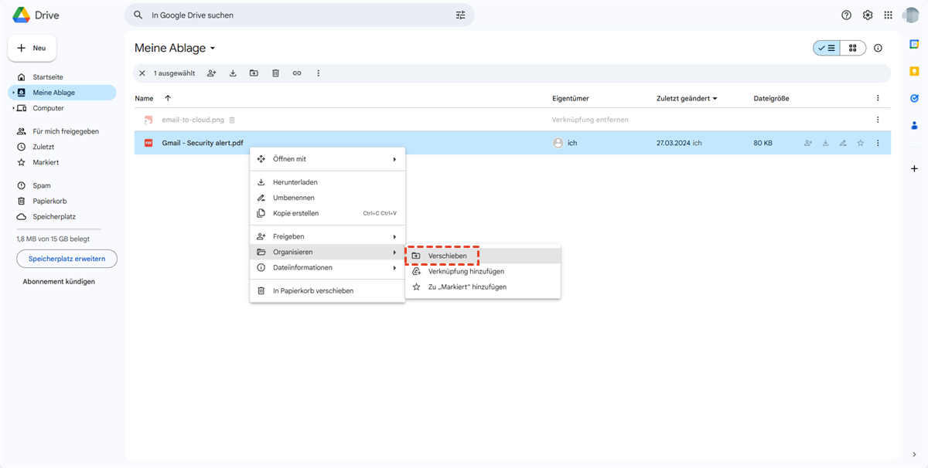Switch to grid layout view
This screenshot has height=468, width=928.
click(853, 48)
